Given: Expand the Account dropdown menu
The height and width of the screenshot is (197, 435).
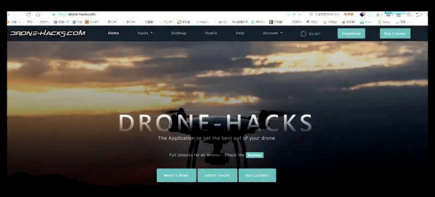Looking at the screenshot, I should (x=272, y=33).
